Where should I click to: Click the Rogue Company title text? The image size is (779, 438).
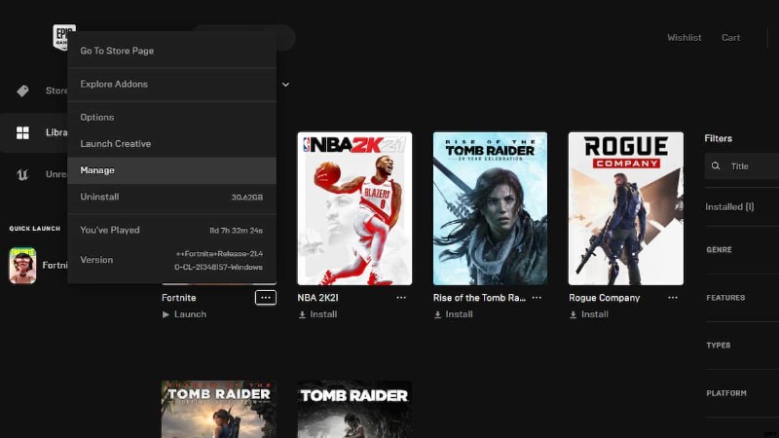point(604,298)
